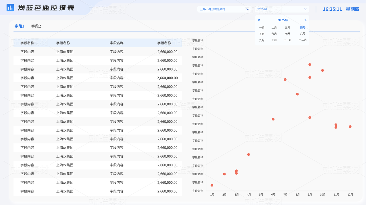Click the lowest scatter point above 9月
The height and width of the screenshot is (205, 366).
pyautogui.click(x=310, y=118)
